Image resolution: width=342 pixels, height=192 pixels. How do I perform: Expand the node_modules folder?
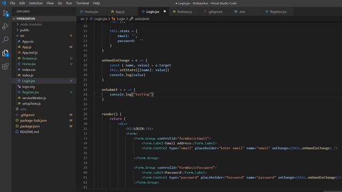(44, 25)
